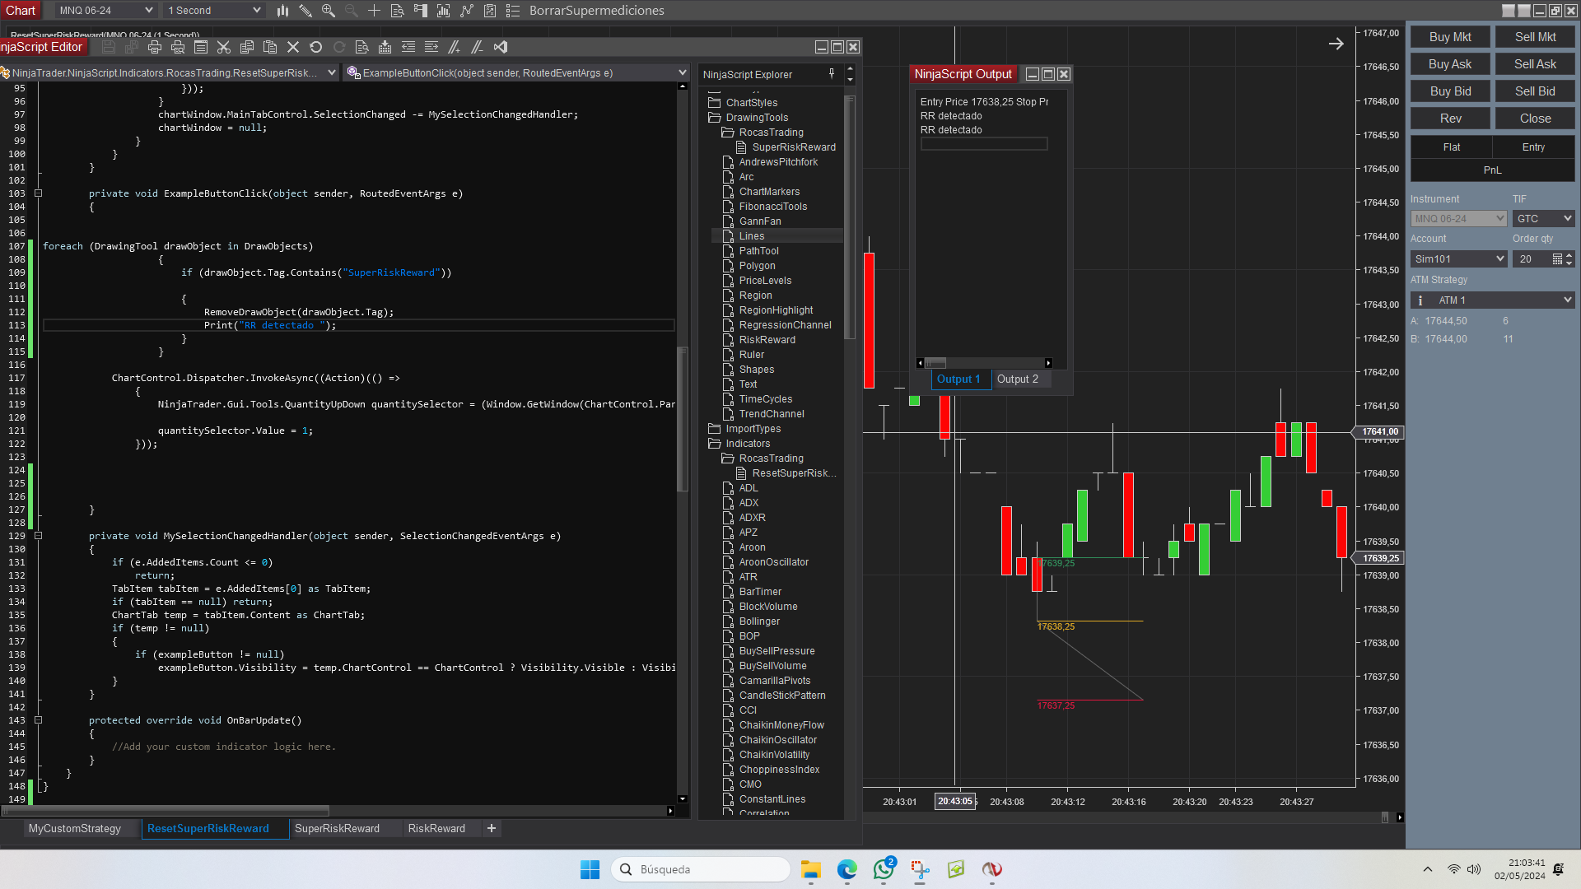Switch to the SuperRiskReward editor tab
The height and width of the screenshot is (889, 1581).
tap(337, 828)
